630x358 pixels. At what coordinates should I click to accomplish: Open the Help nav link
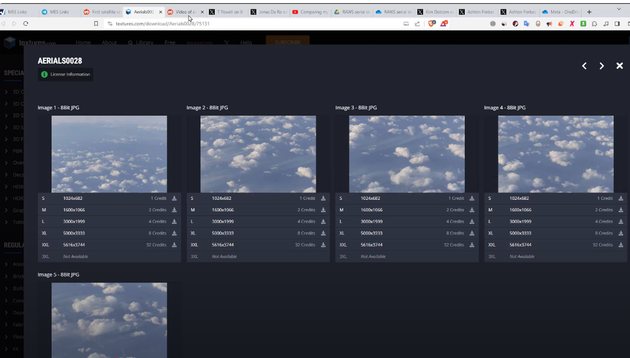pyautogui.click(x=246, y=43)
